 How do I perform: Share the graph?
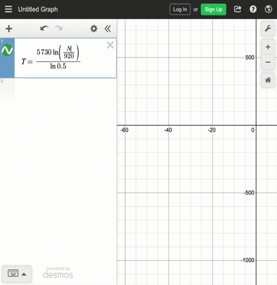point(238,9)
